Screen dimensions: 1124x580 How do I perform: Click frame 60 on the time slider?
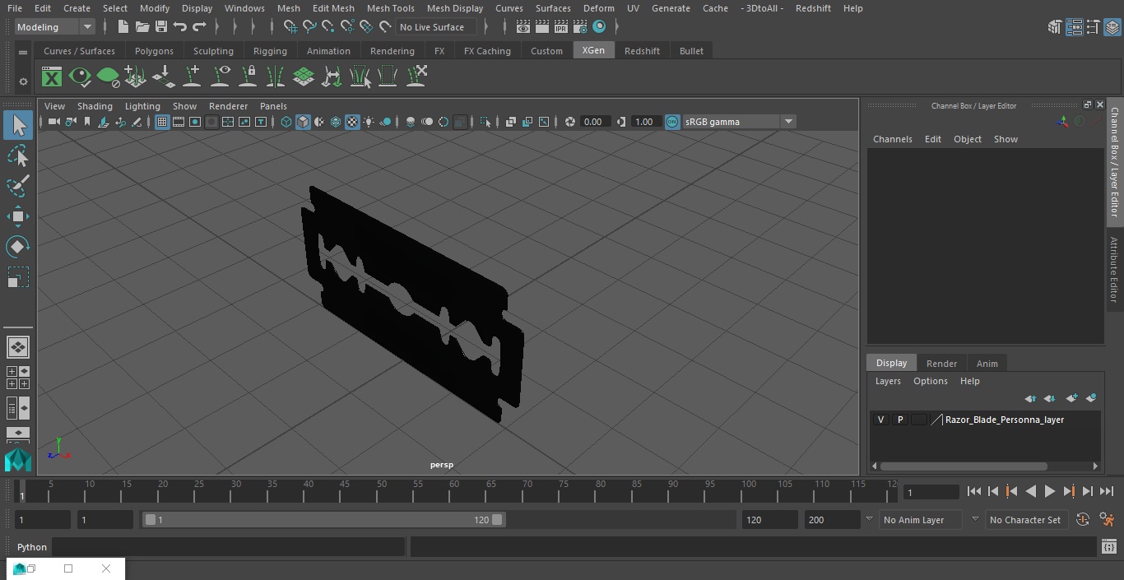[456, 491]
